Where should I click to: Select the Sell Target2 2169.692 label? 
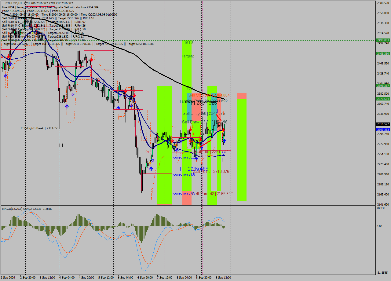point(213,193)
